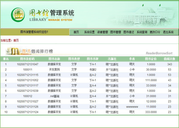Click borrow count 43
Viewport: 179px width, 128px height.
170,80
